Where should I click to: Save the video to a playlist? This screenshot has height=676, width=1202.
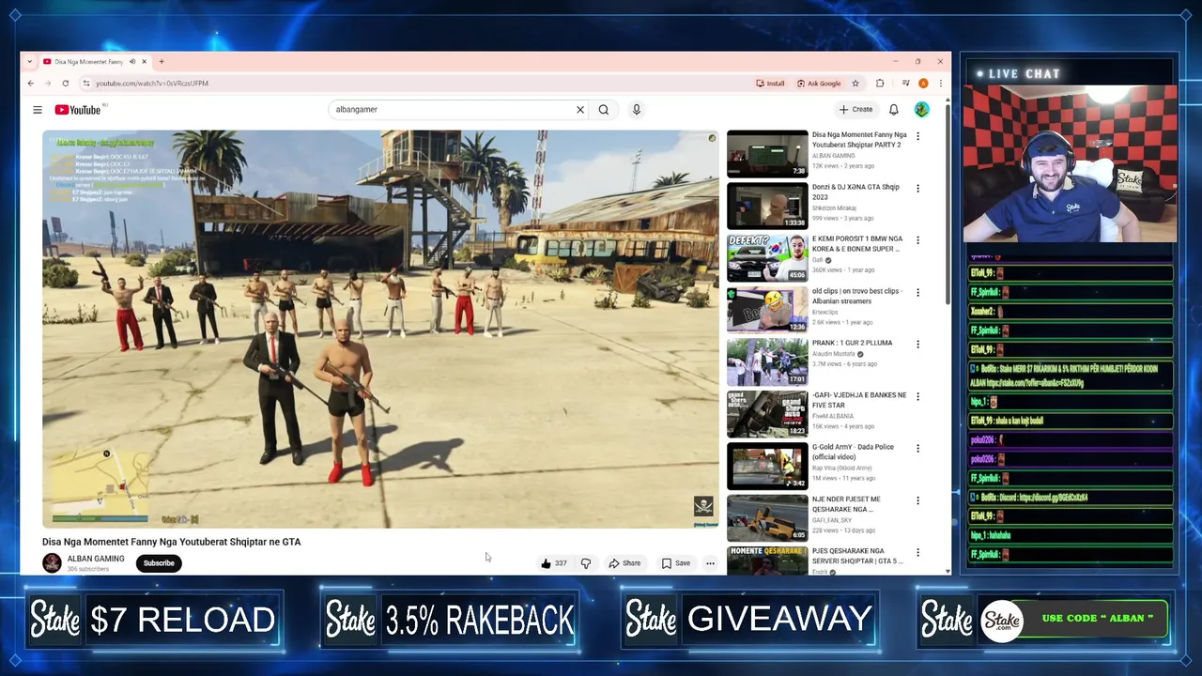(676, 563)
